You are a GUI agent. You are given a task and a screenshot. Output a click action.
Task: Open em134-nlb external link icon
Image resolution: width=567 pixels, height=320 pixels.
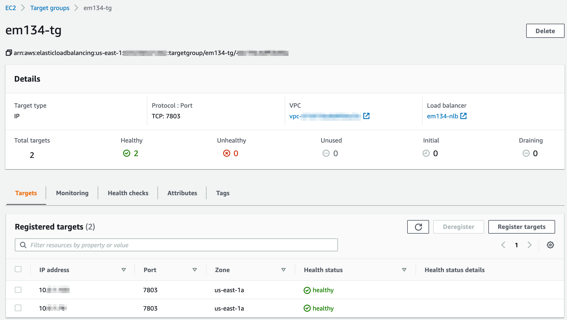tap(463, 116)
